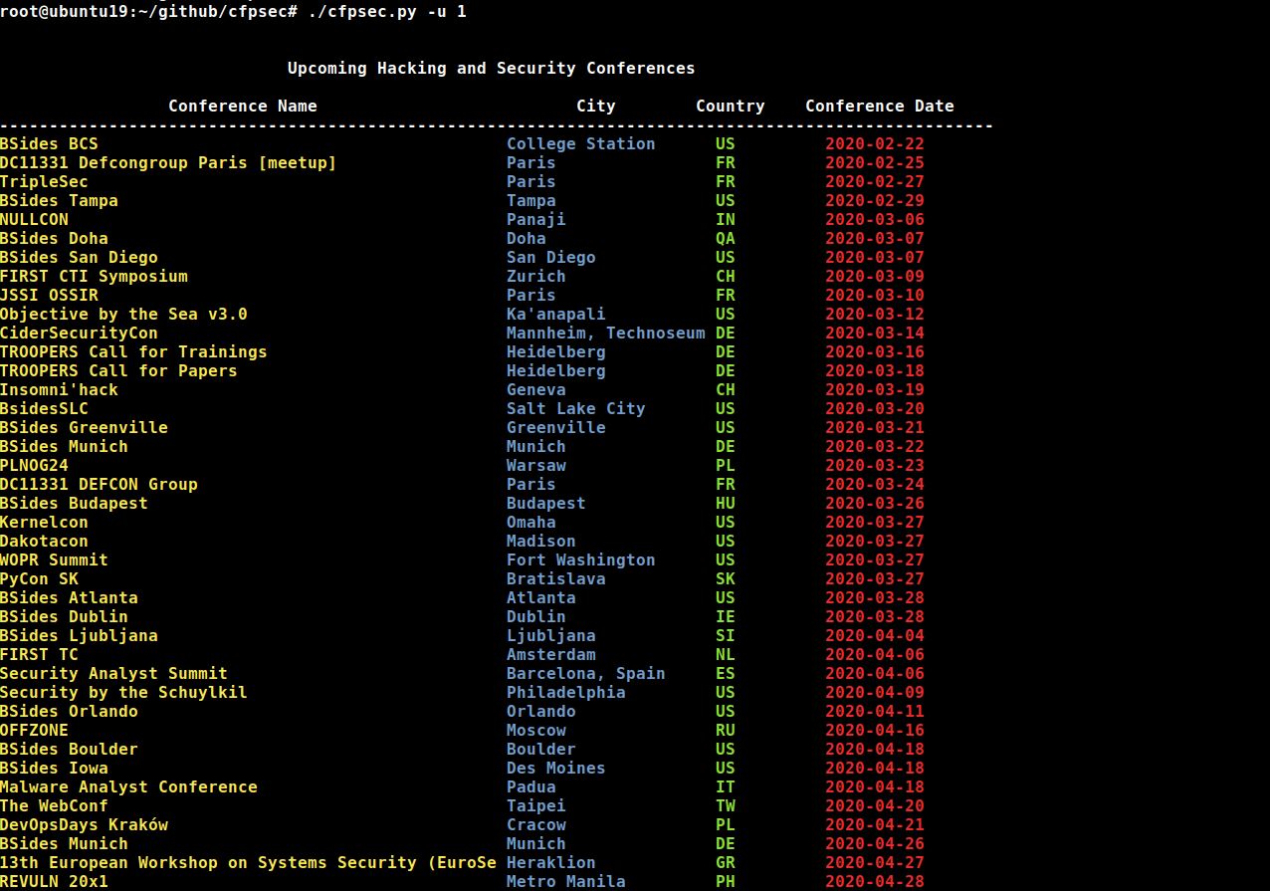
Task: Click the date "2020-04-28"
Action: pos(875,881)
